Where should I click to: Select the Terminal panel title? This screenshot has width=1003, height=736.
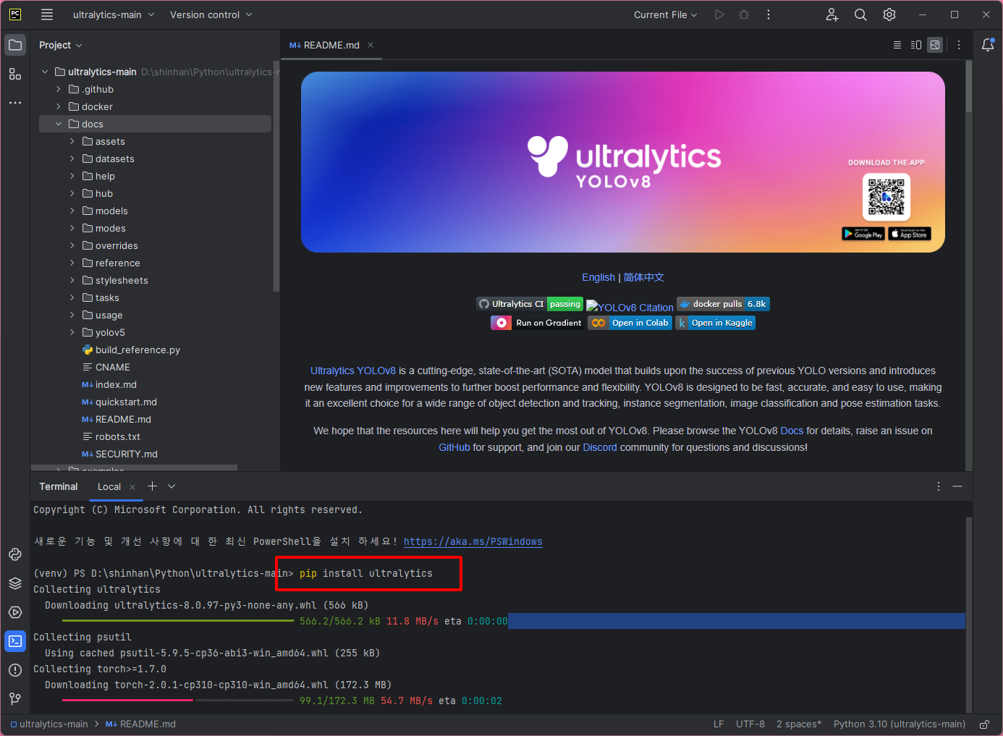pyautogui.click(x=59, y=486)
